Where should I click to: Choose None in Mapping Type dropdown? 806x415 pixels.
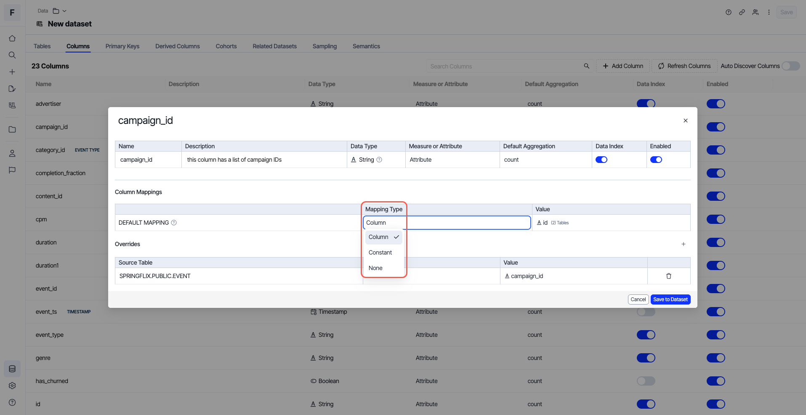(x=375, y=268)
